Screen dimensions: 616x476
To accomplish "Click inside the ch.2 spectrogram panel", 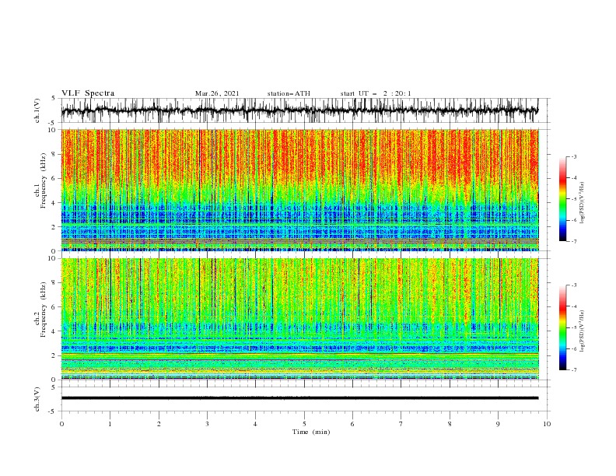I will (300, 319).
